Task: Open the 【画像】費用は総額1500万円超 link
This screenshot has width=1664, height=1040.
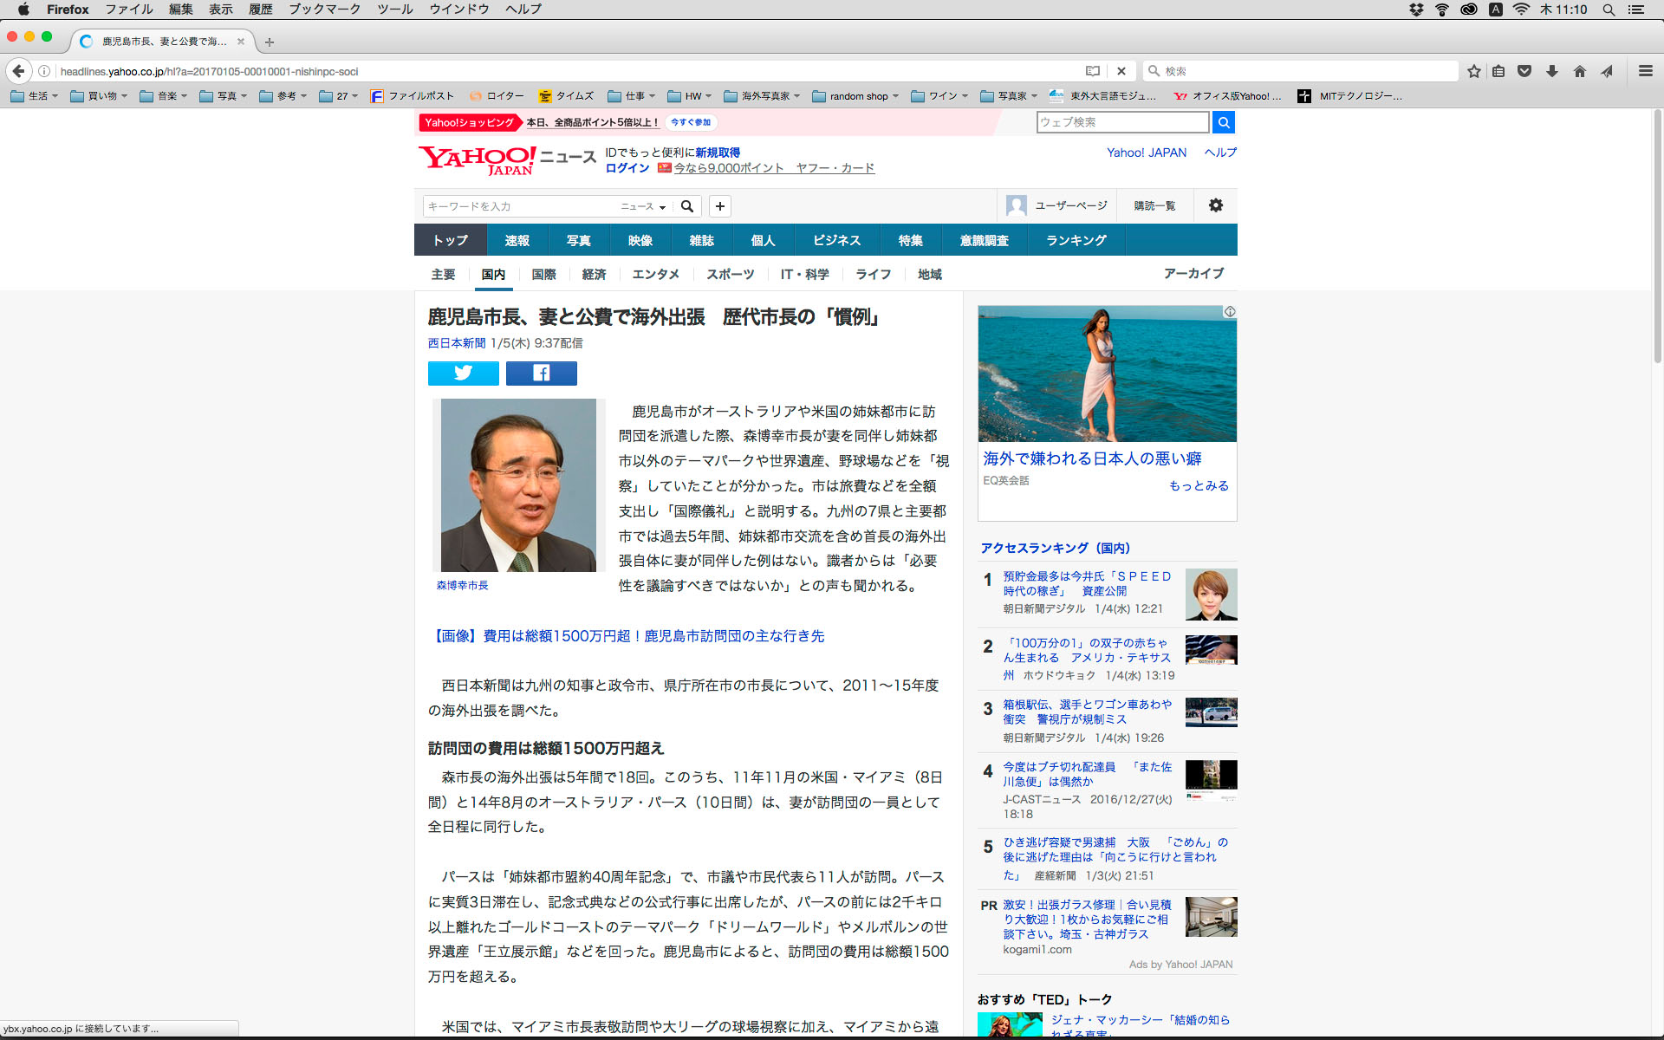Action: click(626, 635)
